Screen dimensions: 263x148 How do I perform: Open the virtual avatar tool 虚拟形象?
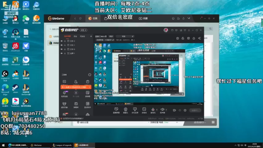click(x=64, y=105)
